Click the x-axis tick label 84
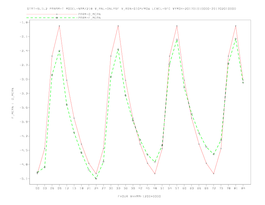 pos(243,188)
